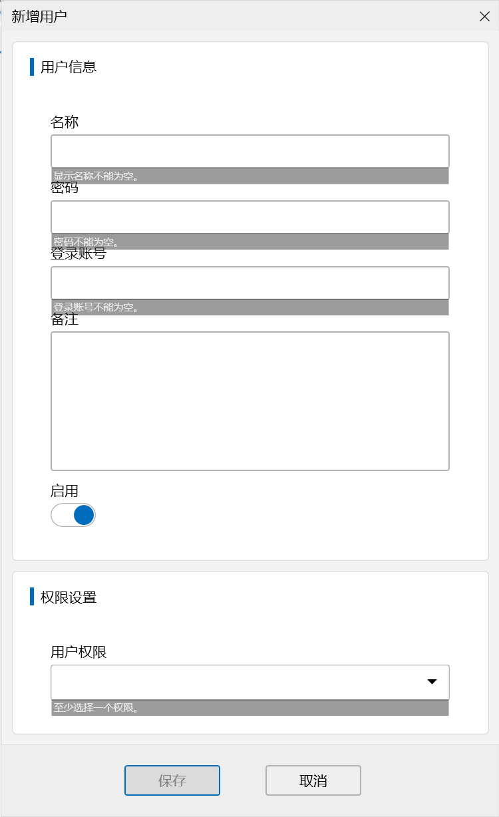Screen dimensions: 499x817
Task: Click the 用户权限 label text
Action: [79, 652]
